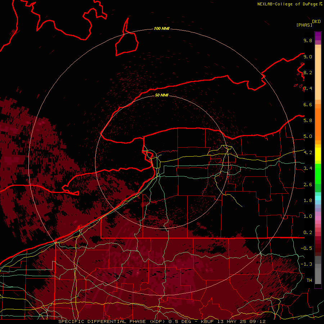Click the TH threshold label on scale

(x=309, y=280)
